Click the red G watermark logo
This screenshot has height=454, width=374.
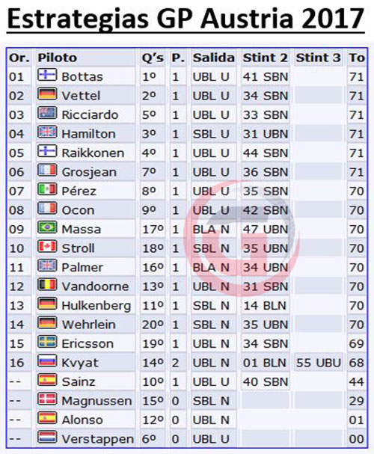click(x=241, y=238)
